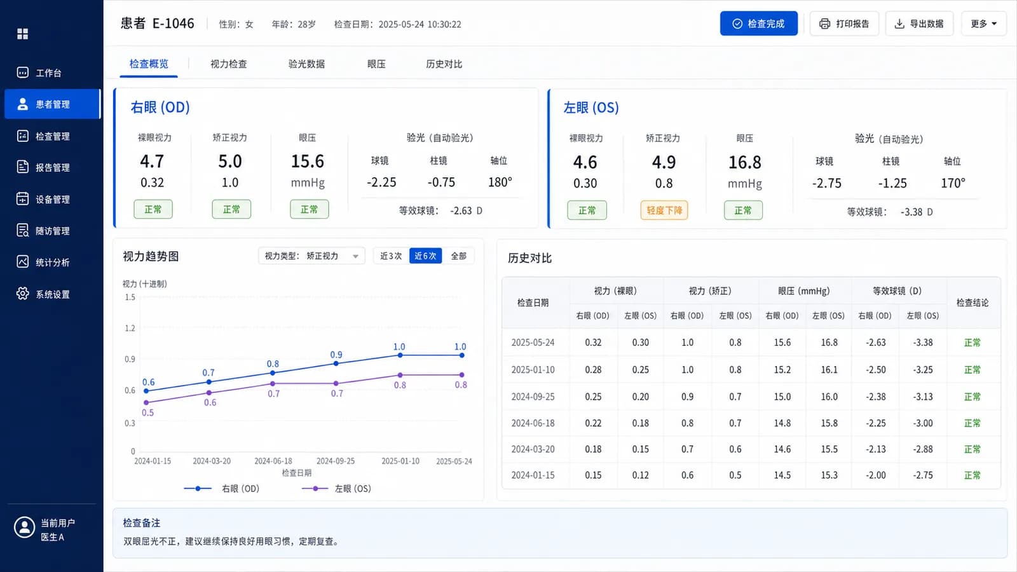Switch to the 检查概览 tab
The height and width of the screenshot is (572, 1017).
tap(149, 64)
